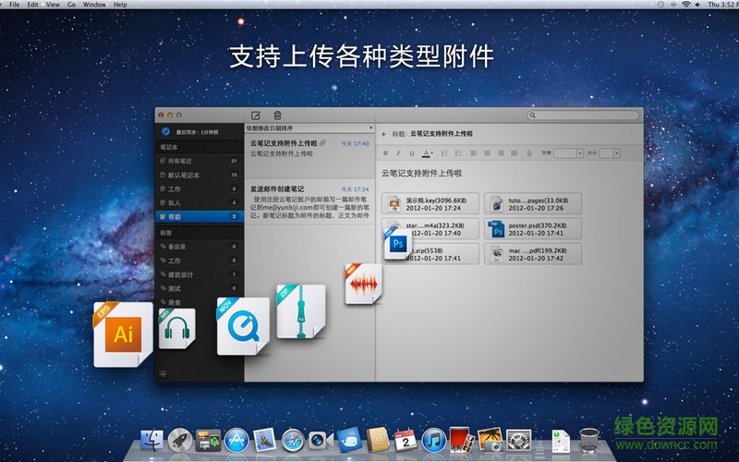The width and height of the screenshot is (739, 462).
Task: Open the font color picker
Action: 427,152
